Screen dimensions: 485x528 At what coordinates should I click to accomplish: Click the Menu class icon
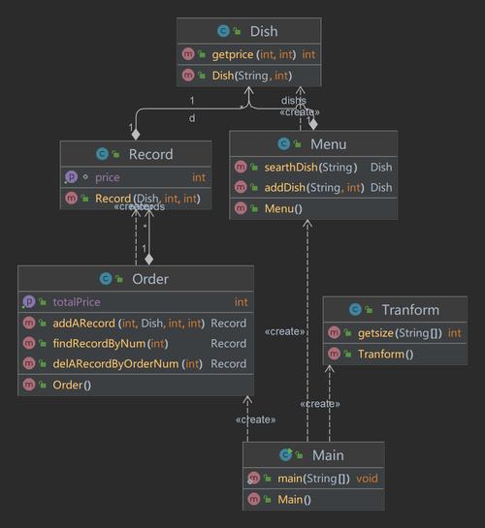284,144
